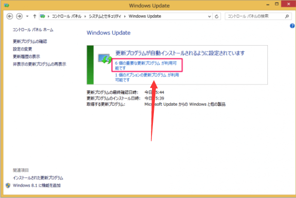
Task: Click the 関連項目 section label
Action: click(x=21, y=170)
